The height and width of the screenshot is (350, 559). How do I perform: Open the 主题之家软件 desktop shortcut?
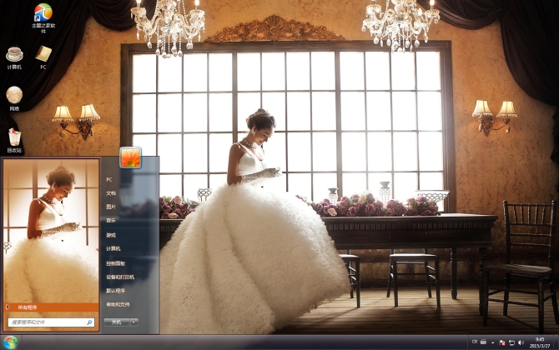(x=43, y=12)
